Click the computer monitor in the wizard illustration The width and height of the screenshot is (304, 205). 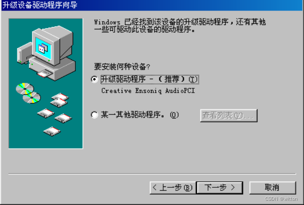pos(53,45)
